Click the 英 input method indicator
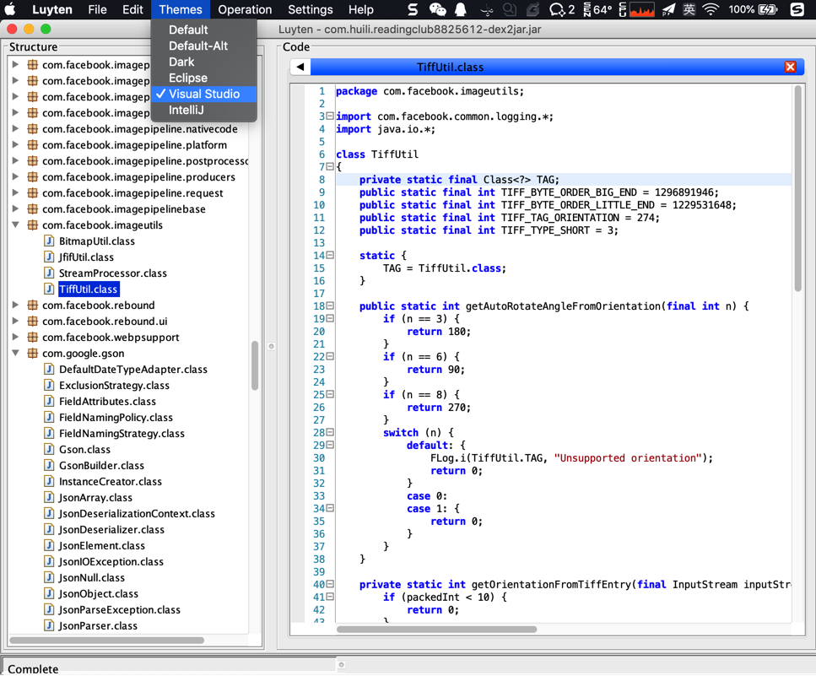Screen dimensions: 816x676 [689, 9]
